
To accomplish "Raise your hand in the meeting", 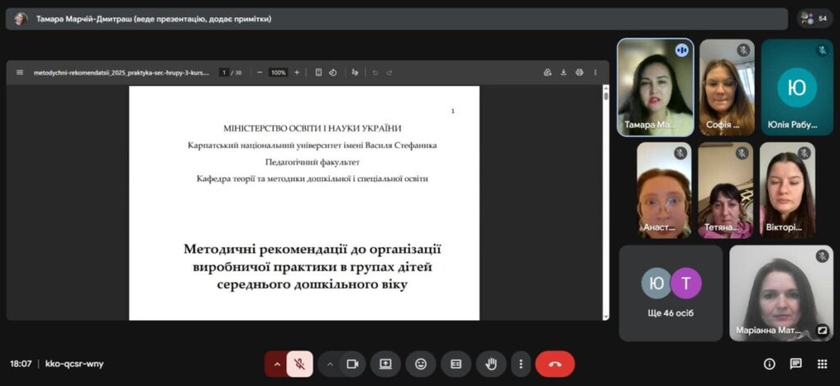I will pos(491,364).
